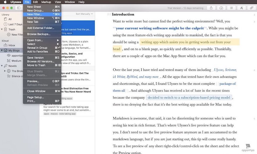
Task: Open the editor typography settings icon
Action: (241, 8)
